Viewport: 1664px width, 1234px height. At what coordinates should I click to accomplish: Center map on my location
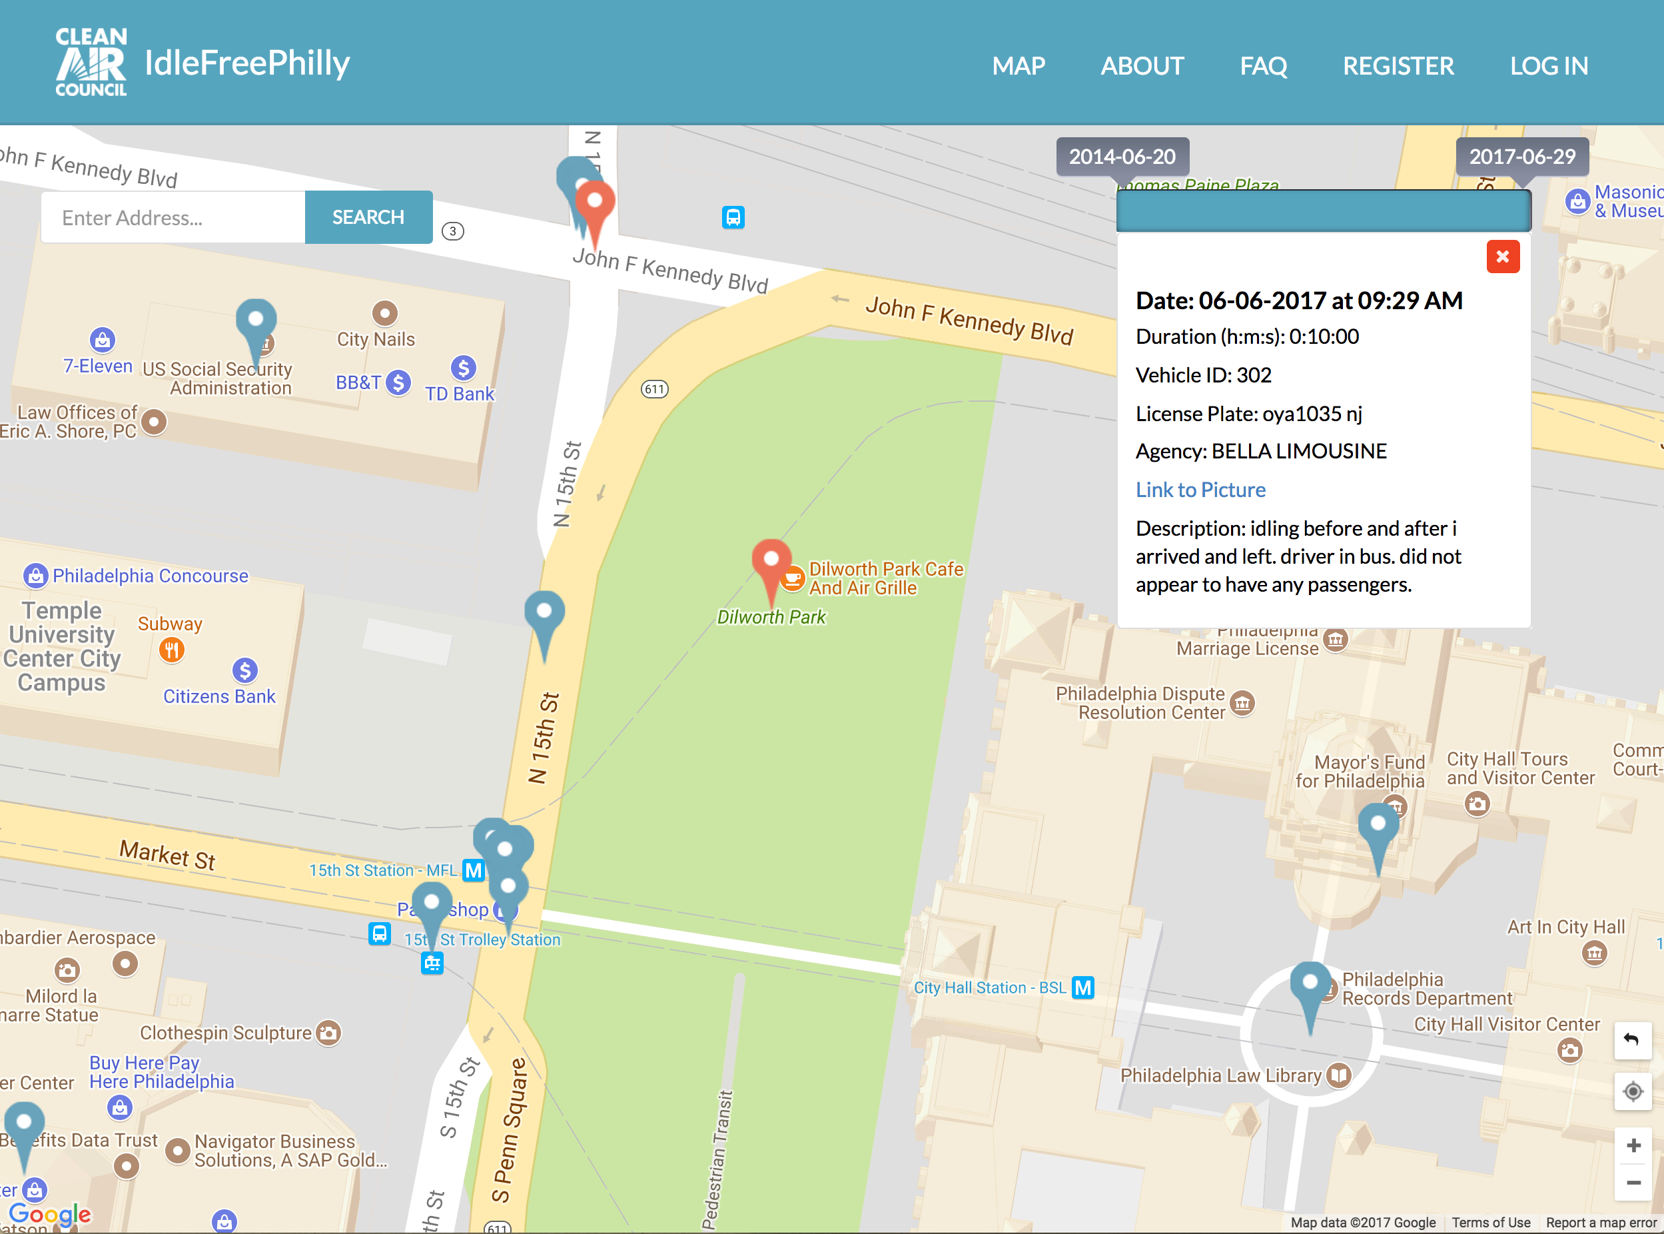(1633, 1091)
